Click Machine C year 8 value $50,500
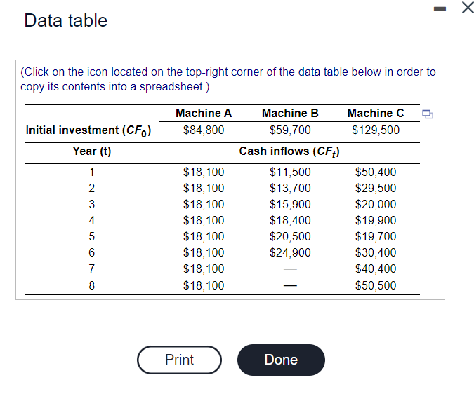The image size is (474, 394). point(376,285)
